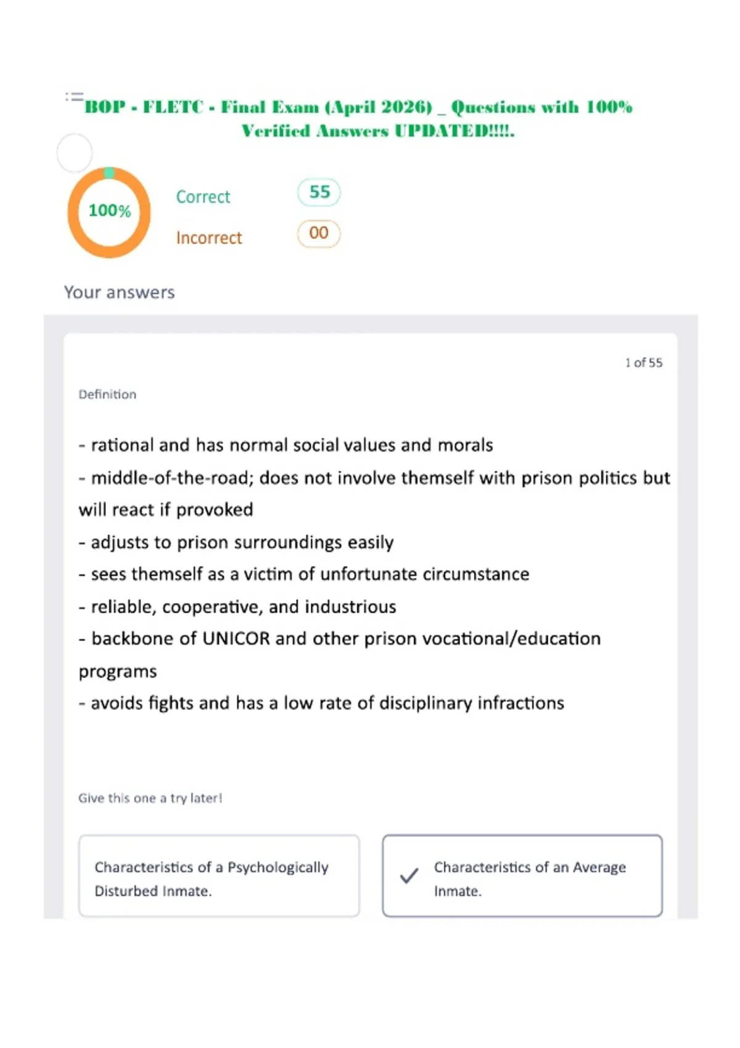Click the Correct label
740x1048 pixels.
(x=203, y=197)
